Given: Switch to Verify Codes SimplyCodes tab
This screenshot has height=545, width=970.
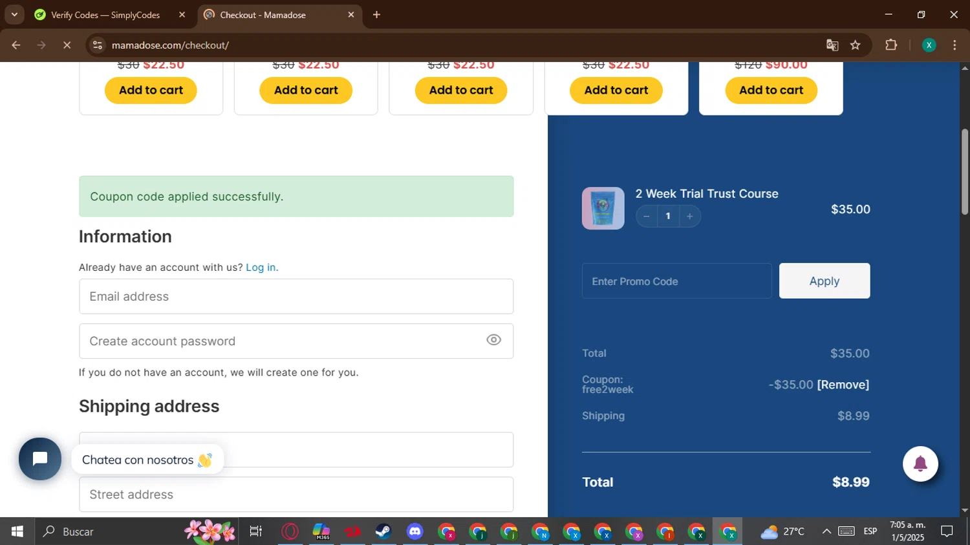Looking at the screenshot, I should [x=105, y=15].
